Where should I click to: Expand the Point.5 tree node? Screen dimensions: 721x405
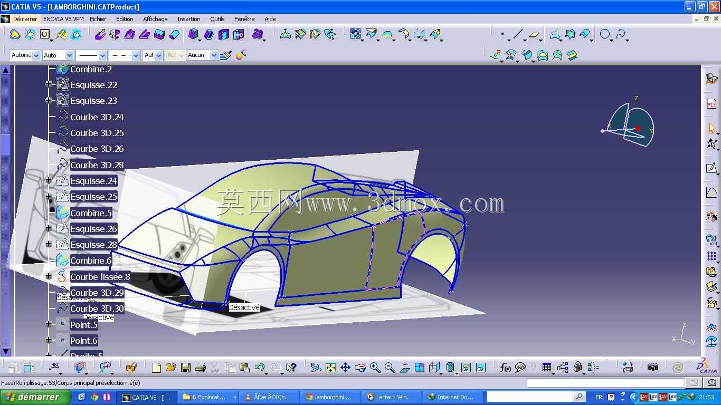49,324
